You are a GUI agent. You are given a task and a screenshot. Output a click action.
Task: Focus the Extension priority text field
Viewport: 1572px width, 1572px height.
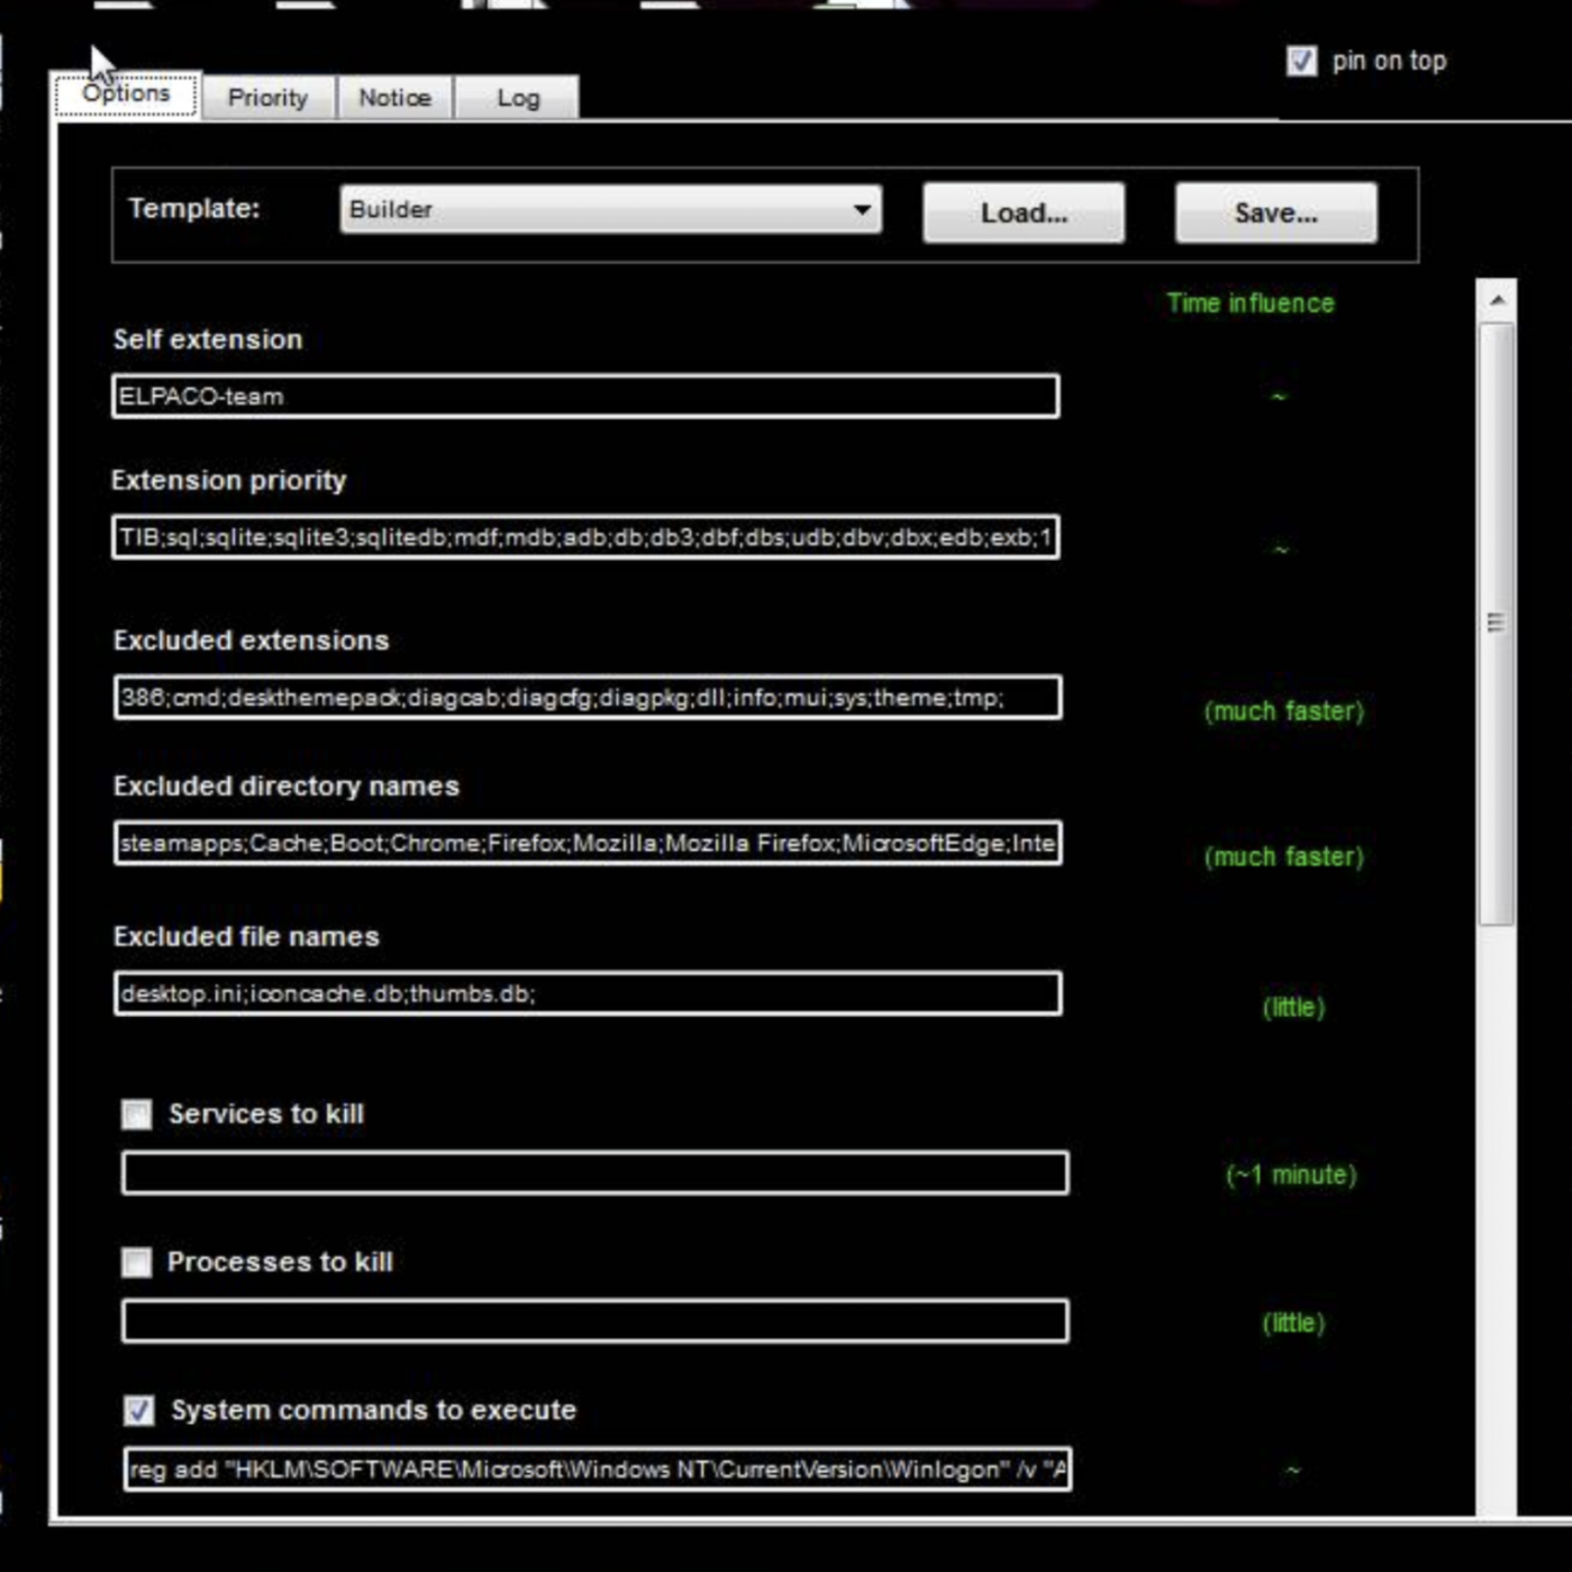click(x=585, y=537)
